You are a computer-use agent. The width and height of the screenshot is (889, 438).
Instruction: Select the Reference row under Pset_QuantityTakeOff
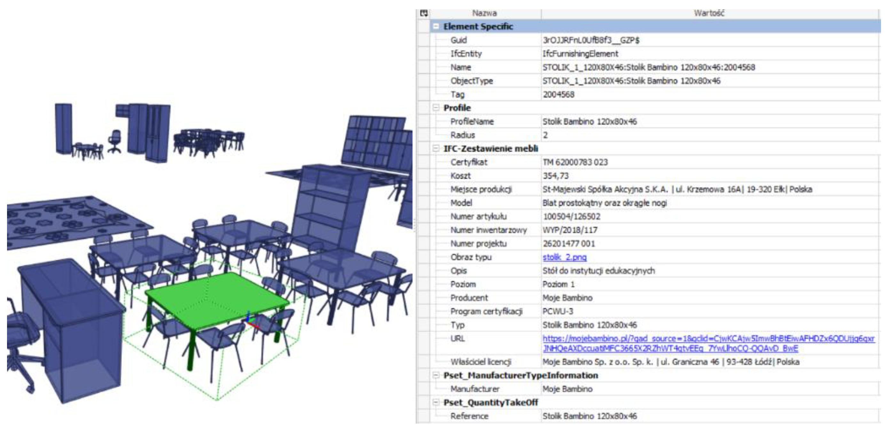tap(469, 416)
